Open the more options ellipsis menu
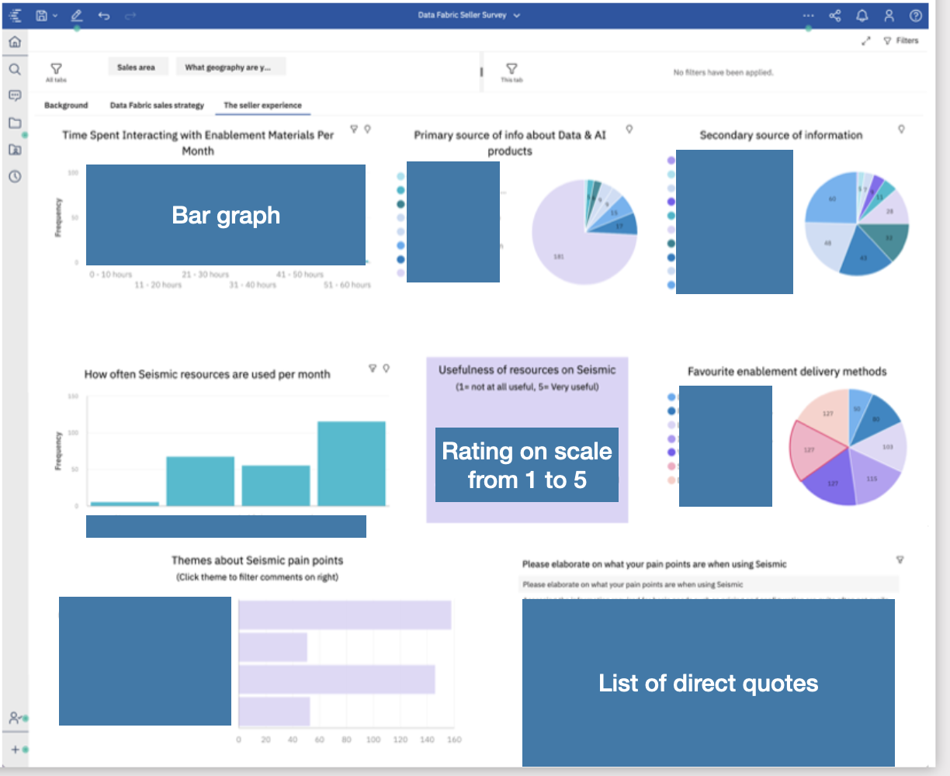950x776 pixels. (x=809, y=15)
